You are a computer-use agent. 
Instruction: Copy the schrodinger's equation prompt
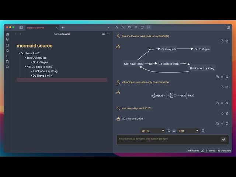click(x=222, y=87)
